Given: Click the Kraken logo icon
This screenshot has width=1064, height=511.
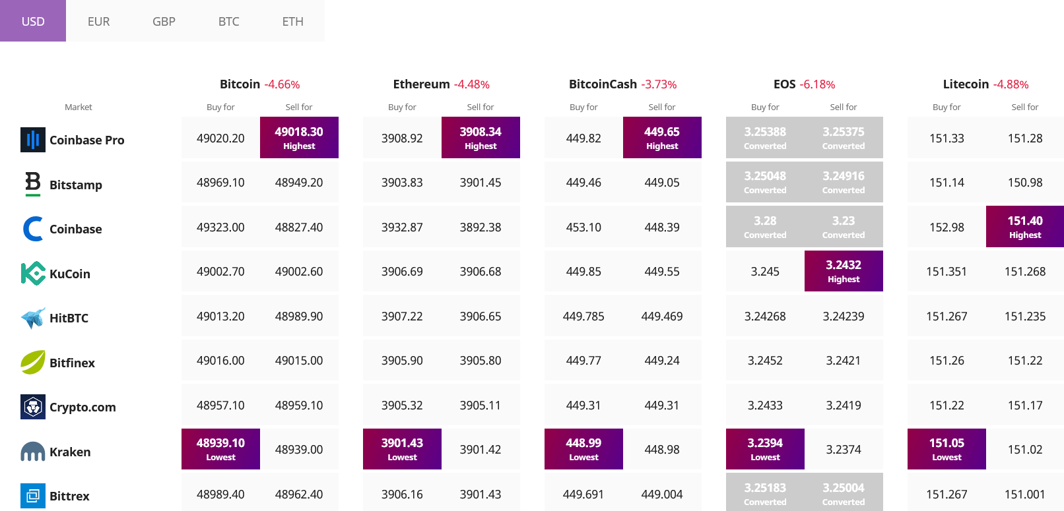Looking at the screenshot, I should click(33, 452).
